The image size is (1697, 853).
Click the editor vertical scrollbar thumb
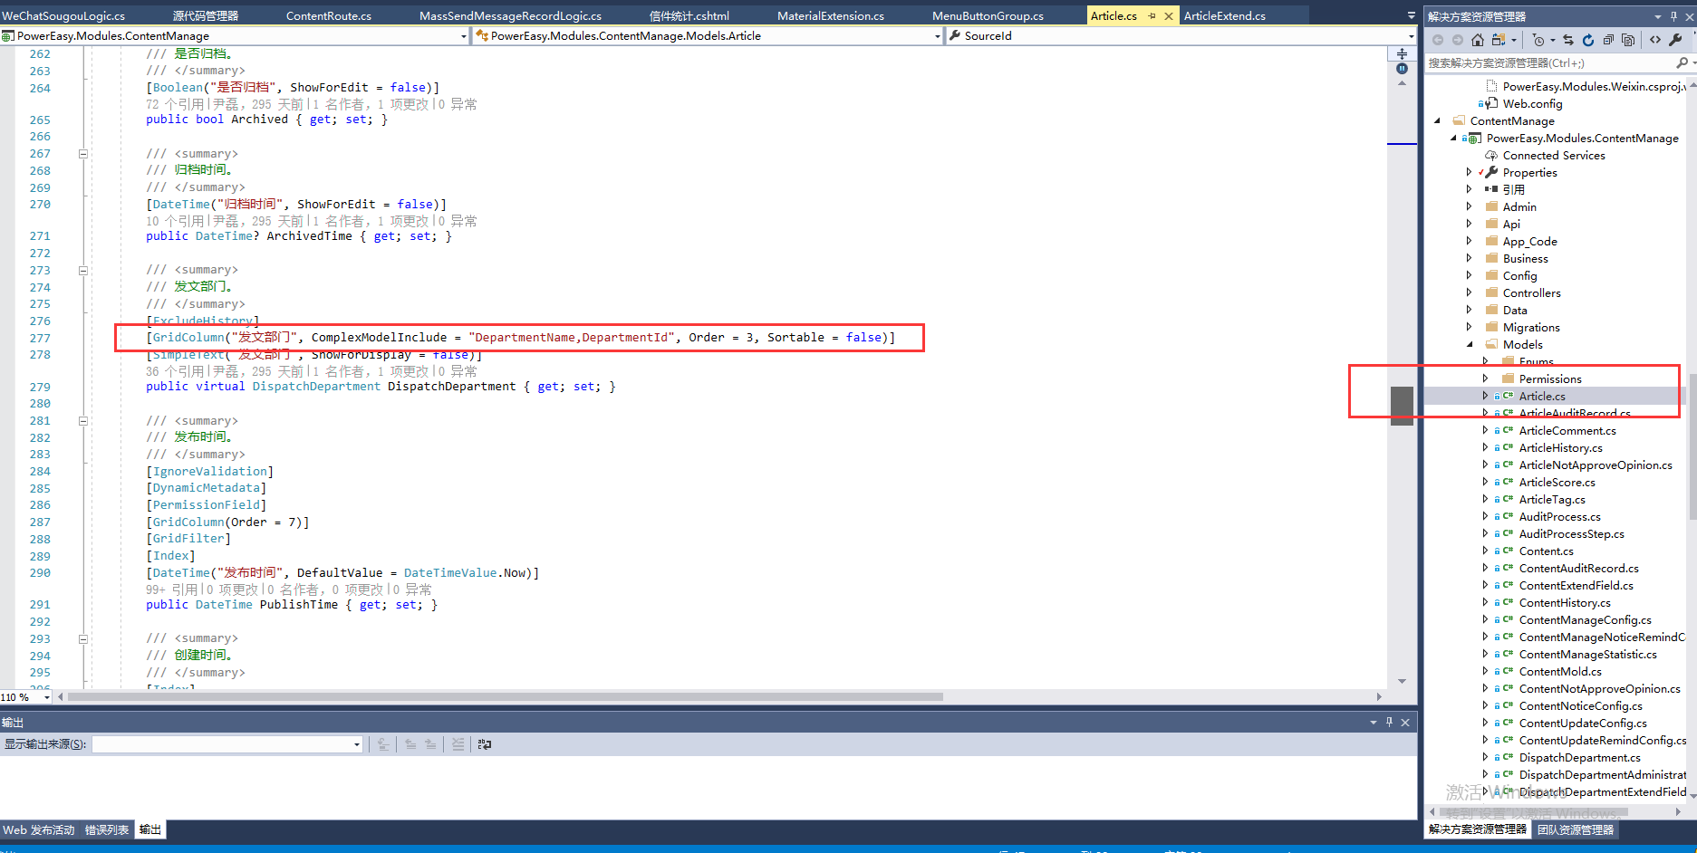click(x=1402, y=405)
